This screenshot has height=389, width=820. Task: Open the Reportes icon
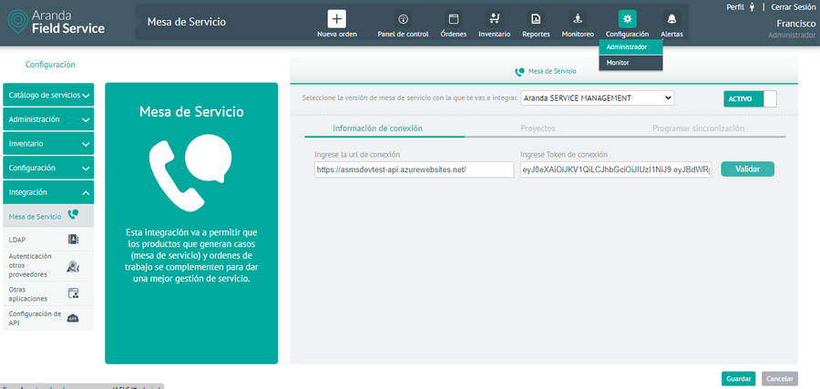tap(536, 19)
